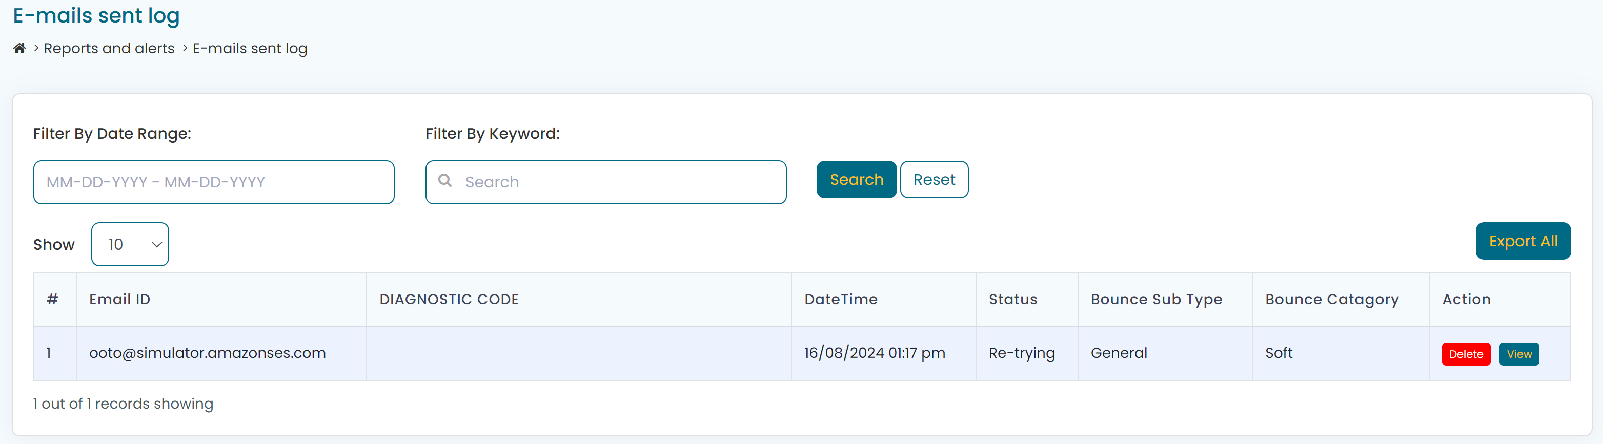The image size is (1603, 444).
Task: Focus the date range filter field
Action: [x=213, y=182]
